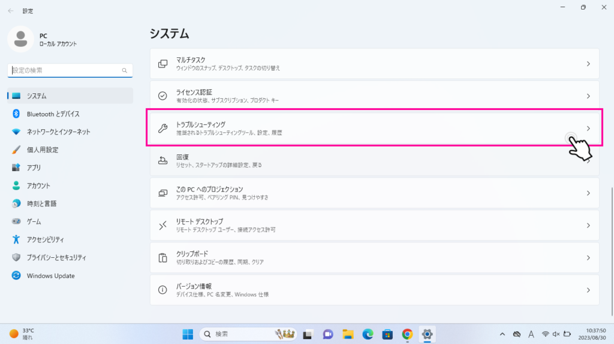Go to プライバシーとセキュリティ settings
This screenshot has width=614, height=344.
[x=56, y=258]
